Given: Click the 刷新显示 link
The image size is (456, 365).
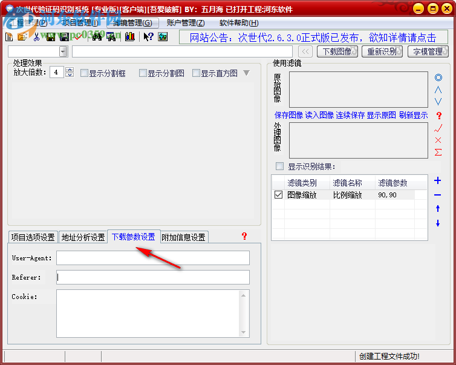Looking at the screenshot, I should click(413, 115).
